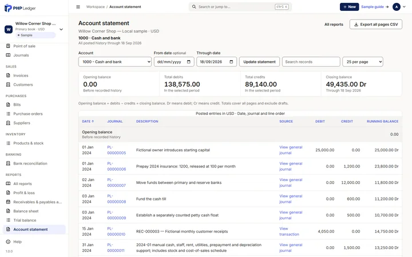This screenshot has width=412, height=257.
Task: Click the Through date field 18/09/2026
Action: coord(216,62)
